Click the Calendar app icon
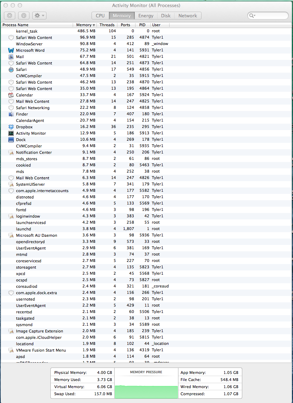This screenshot has height=403, width=293. click(x=11, y=95)
